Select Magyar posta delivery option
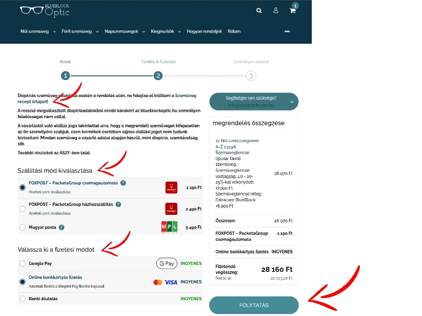The image size is (422, 316). (x=22, y=228)
